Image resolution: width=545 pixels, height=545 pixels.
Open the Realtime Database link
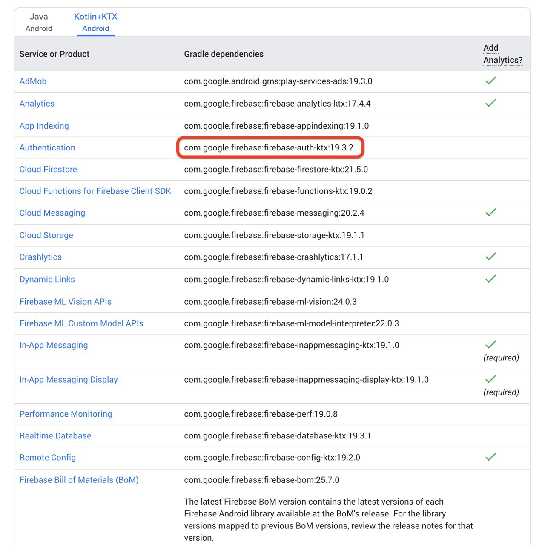point(55,436)
